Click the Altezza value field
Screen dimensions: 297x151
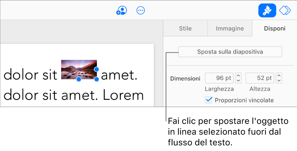[260, 78]
